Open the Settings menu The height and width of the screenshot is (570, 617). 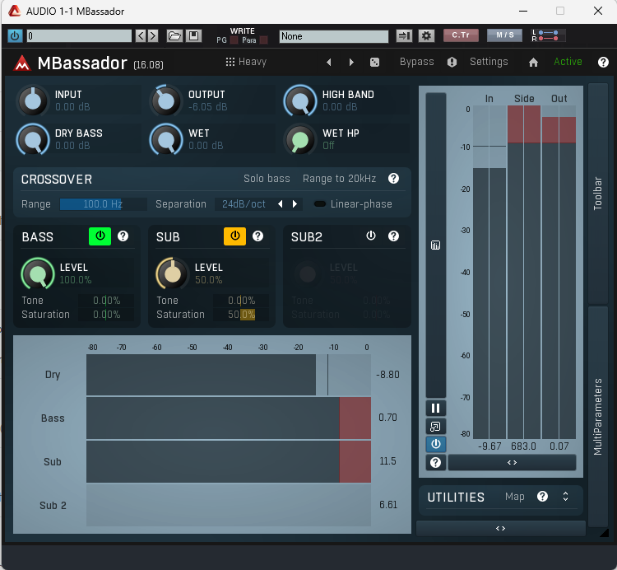489,62
